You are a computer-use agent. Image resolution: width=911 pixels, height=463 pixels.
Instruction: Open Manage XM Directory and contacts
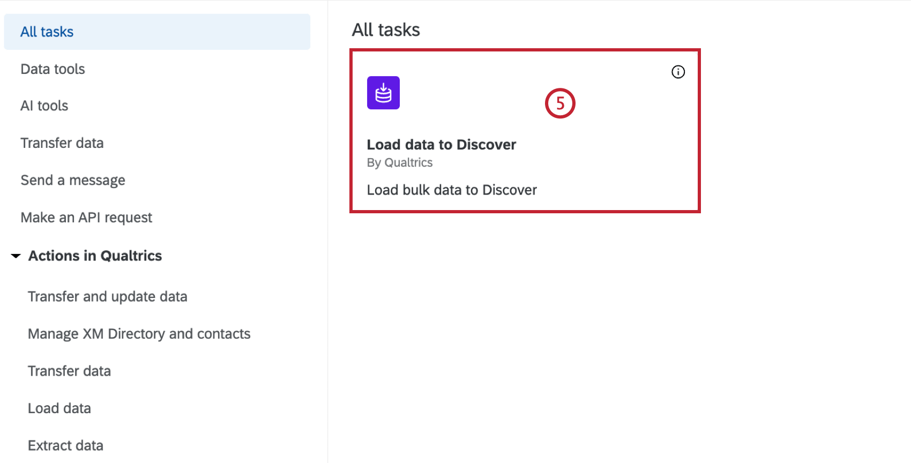139,334
